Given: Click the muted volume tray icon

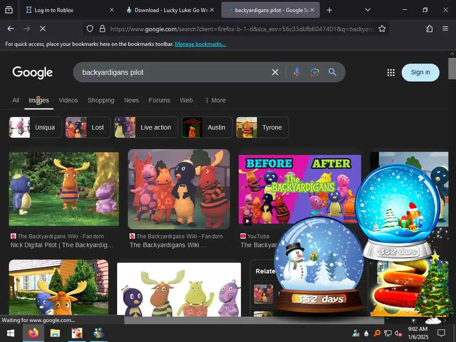Looking at the screenshot, I should tap(398, 333).
